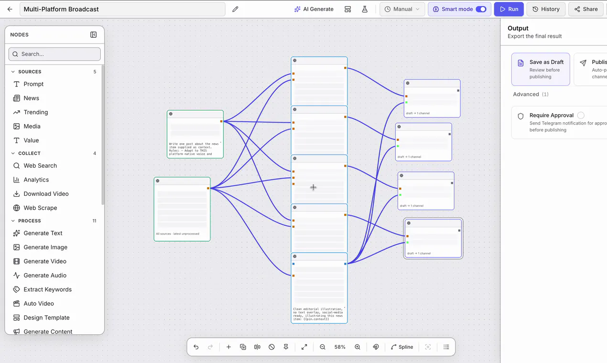Open the Spline edge style selector
Screen dimensions: 607x363
(402, 347)
